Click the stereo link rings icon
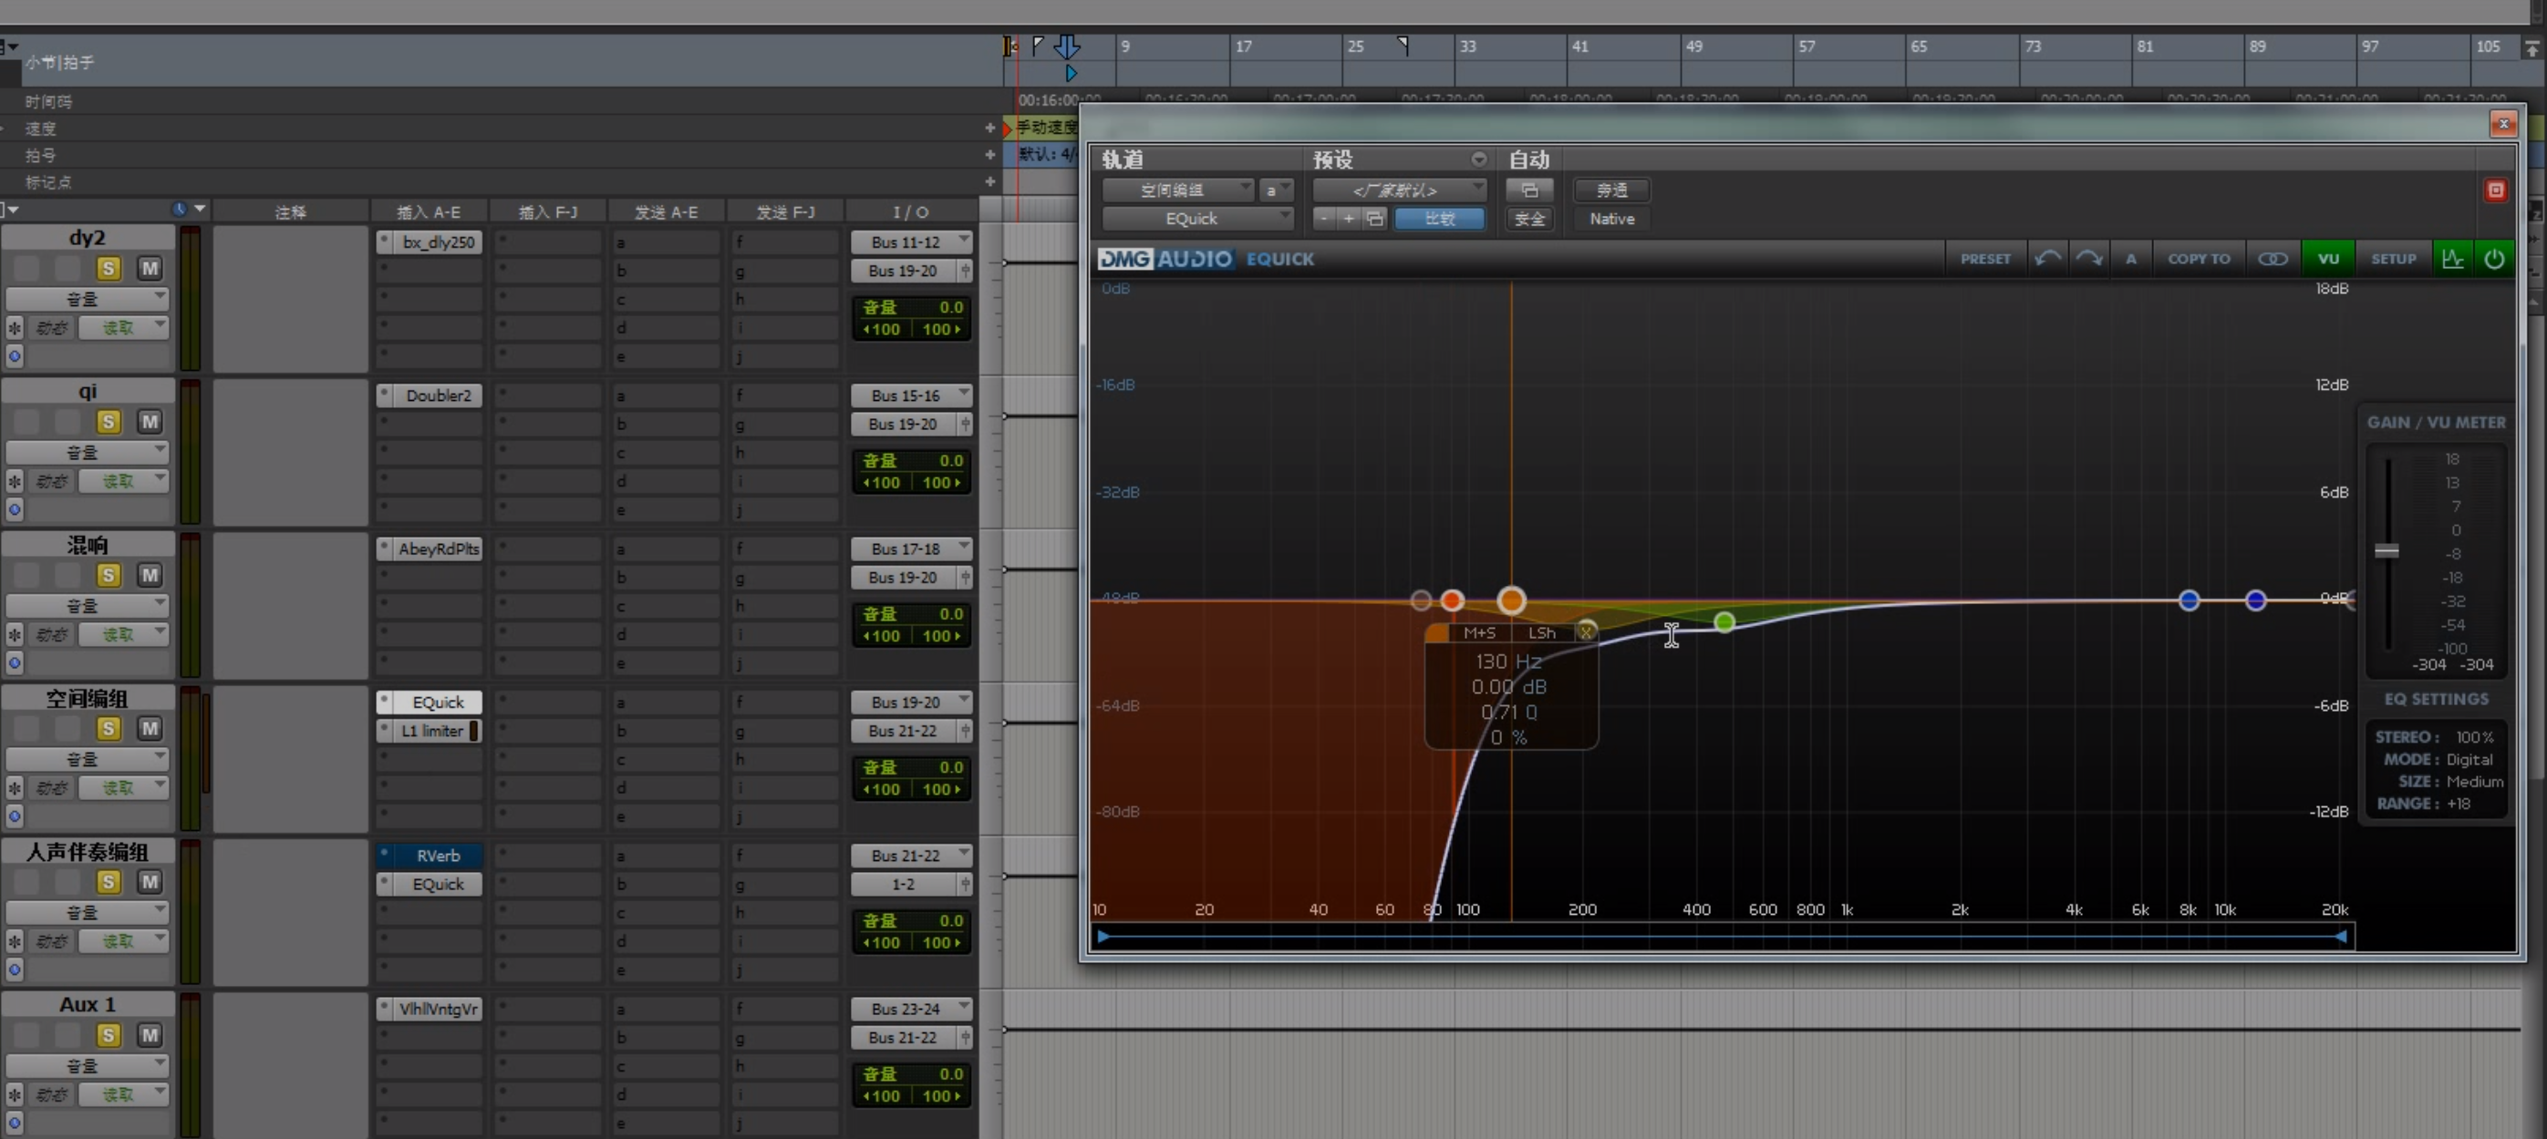Screen dimensions: 2547x1139 point(2273,259)
